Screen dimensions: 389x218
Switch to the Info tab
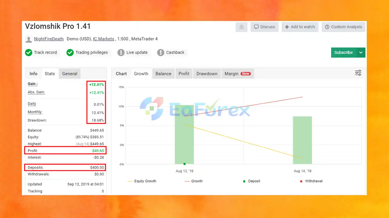pyautogui.click(x=33, y=74)
